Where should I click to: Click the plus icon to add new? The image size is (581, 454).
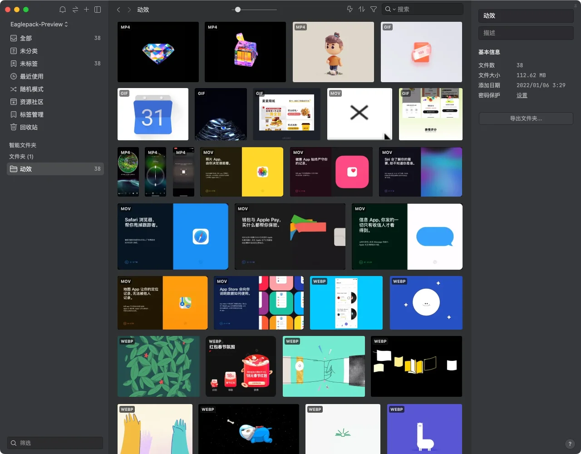(x=86, y=10)
